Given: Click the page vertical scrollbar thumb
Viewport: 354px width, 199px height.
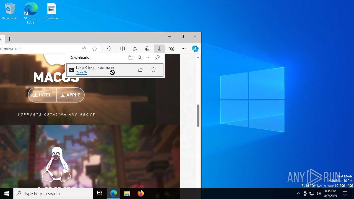Looking at the screenshot, I should [x=198, y=116].
